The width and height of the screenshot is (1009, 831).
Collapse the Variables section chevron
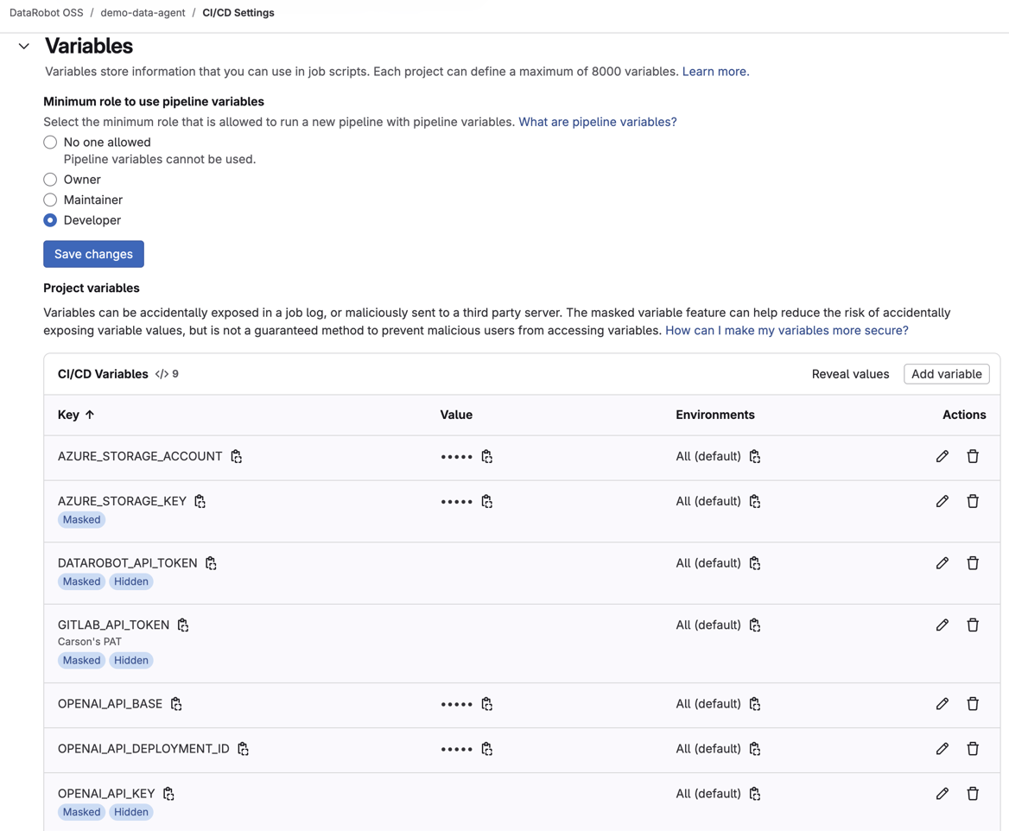coord(24,47)
